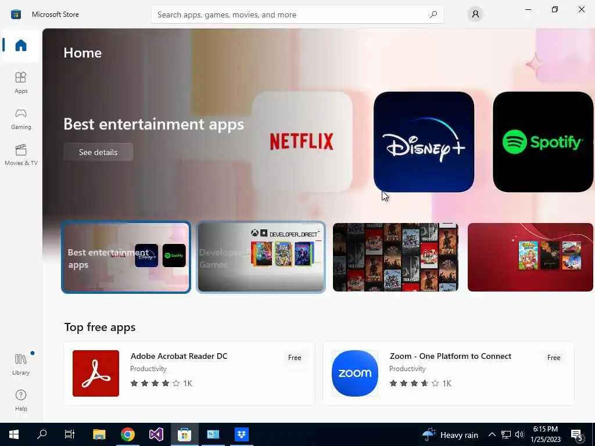Click Free button for Adobe Acrobat Reader DC
The height and width of the screenshot is (446, 595).
295,358
